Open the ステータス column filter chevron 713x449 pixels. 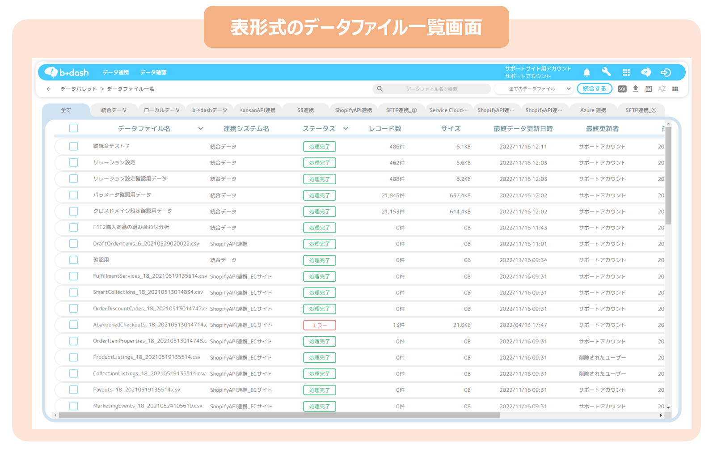click(x=346, y=129)
